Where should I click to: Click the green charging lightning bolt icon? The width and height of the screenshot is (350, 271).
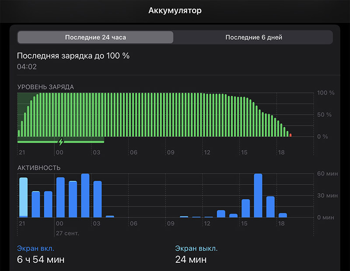[x=61, y=142]
